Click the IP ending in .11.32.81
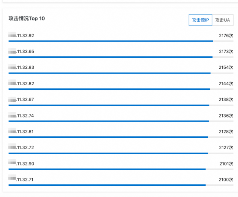The width and height of the screenshot is (238, 197). pos(22,132)
